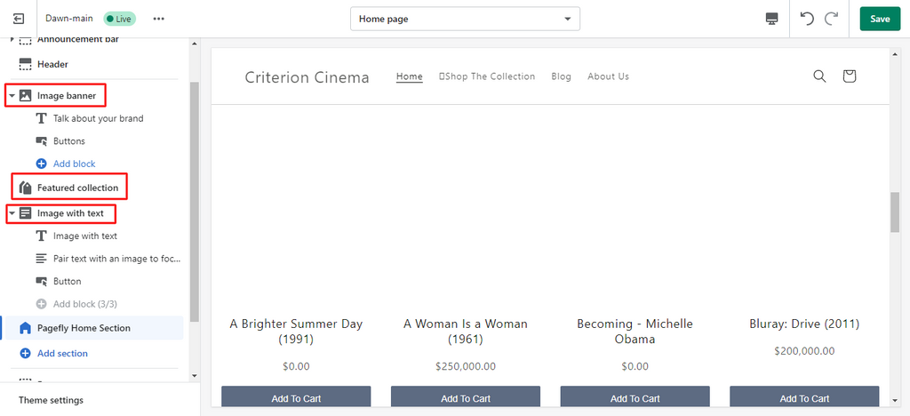Click the Add section plus icon
This screenshot has width=910, height=416.
pyautogui.click(x=25, y=354)
